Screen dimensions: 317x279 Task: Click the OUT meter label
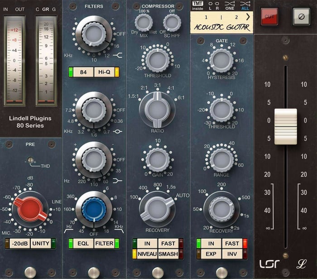coord(20,10)
